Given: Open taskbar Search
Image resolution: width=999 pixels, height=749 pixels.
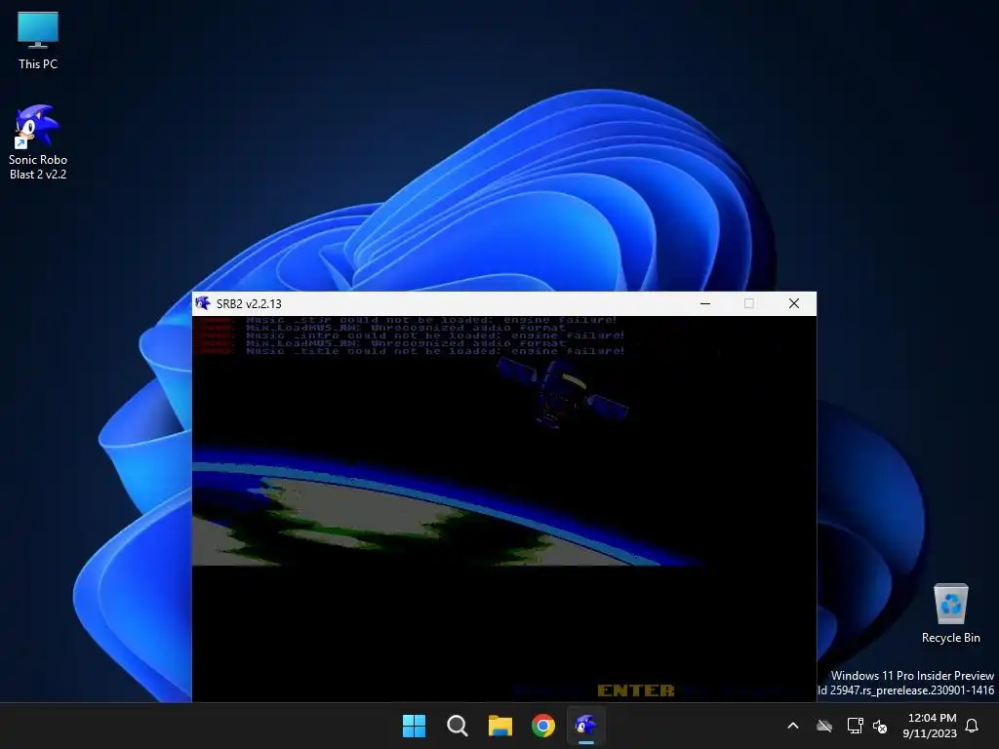Looking at the screenshot, I should tap(457, 726).
